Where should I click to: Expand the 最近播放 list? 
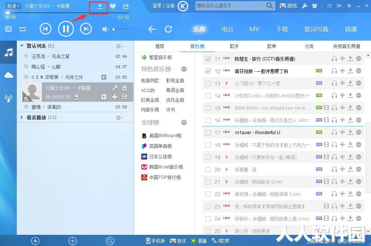point(22,117)
